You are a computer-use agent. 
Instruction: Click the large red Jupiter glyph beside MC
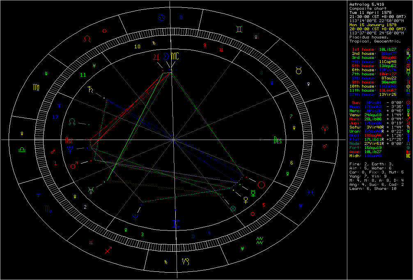point(156,56)
